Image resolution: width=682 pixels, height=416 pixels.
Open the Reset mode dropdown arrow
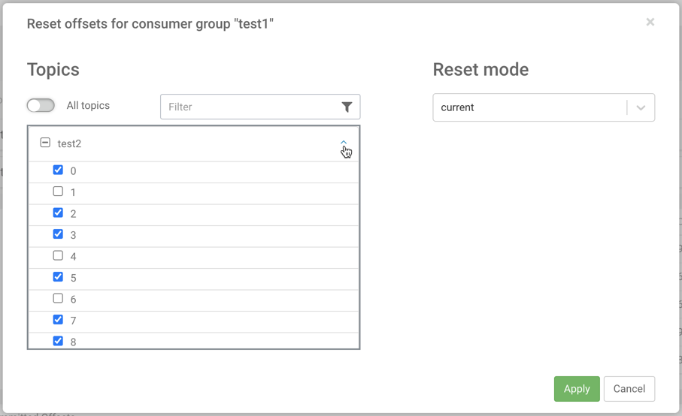(641, 107)
